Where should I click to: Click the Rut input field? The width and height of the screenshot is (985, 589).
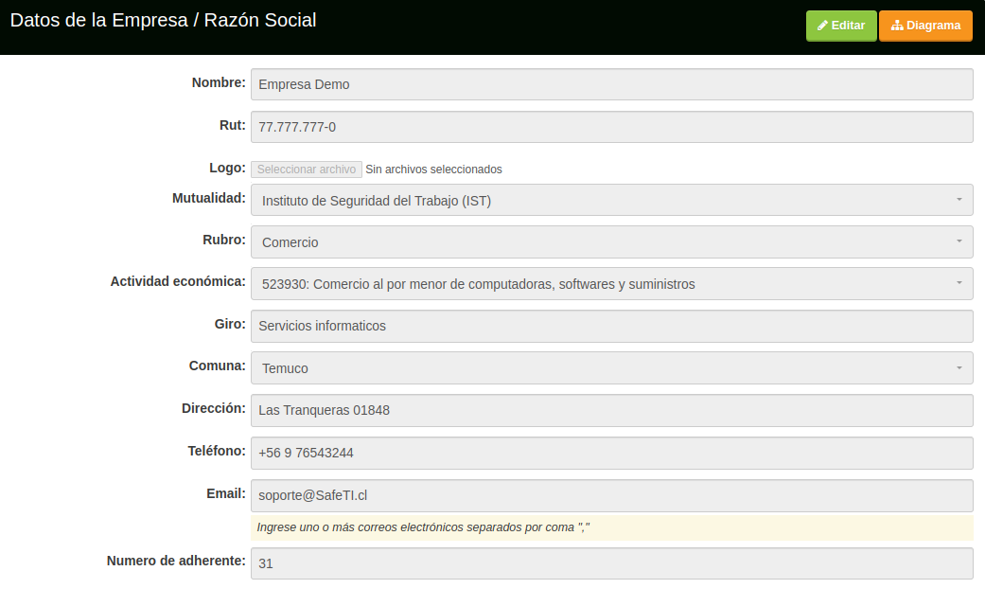coord(612,127)
